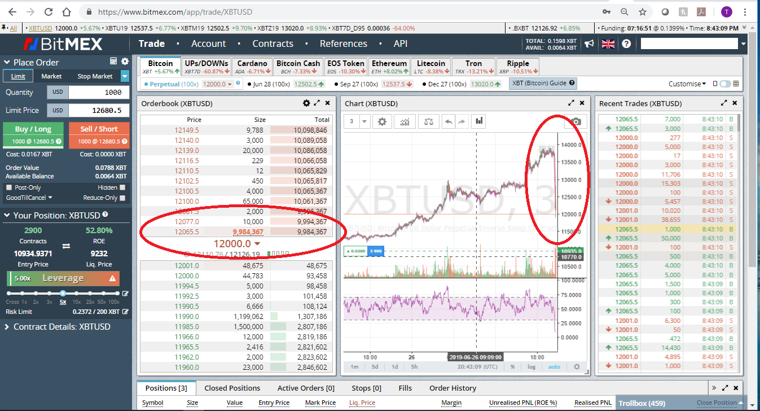Screen dimensions: 760x411
Task: Open announcements megaphone icon
Action: tap(589, 43)
